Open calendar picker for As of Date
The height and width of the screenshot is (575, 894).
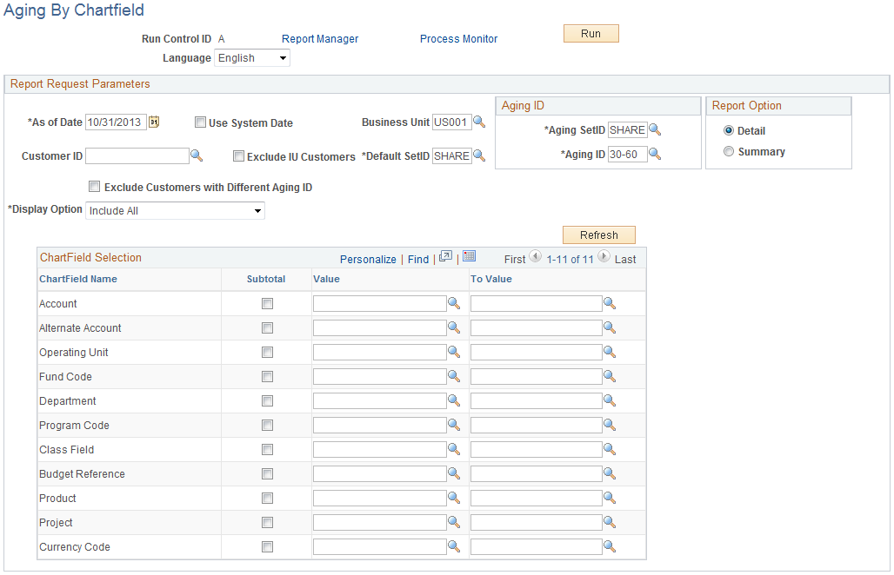pyautogui.click(x=154, y=122)
